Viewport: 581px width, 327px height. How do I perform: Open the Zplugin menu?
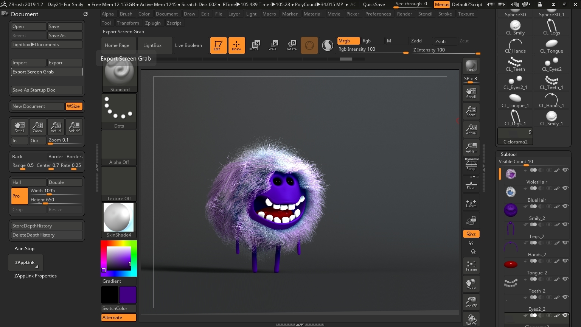coord(153,23)
